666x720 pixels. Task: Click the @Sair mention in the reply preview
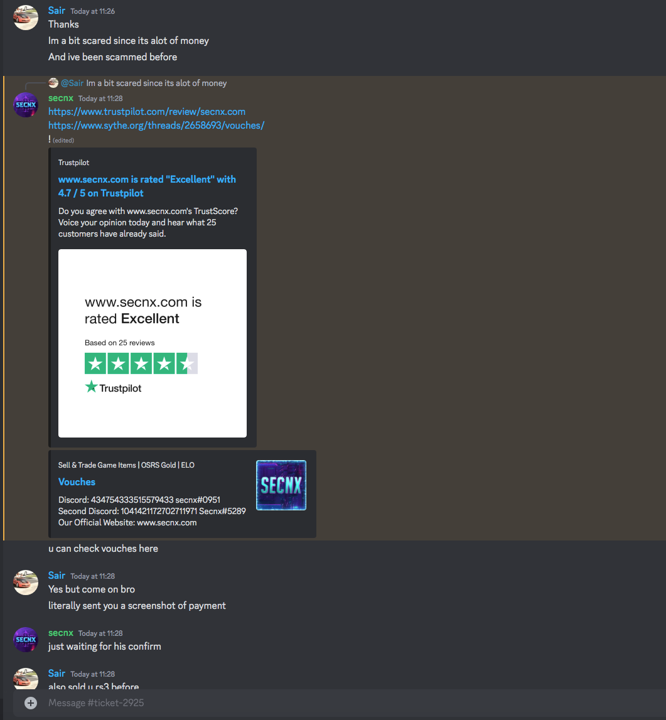click(x=72, y=83)
